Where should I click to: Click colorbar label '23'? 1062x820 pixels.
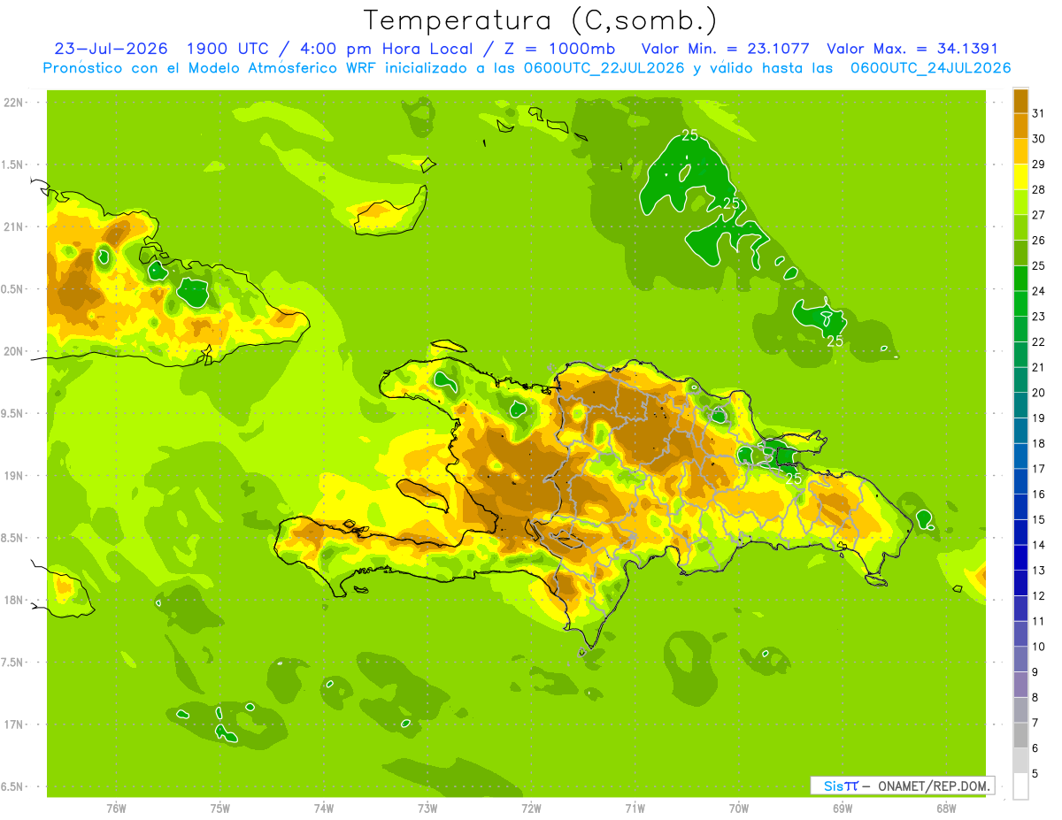click(1039, 317)
